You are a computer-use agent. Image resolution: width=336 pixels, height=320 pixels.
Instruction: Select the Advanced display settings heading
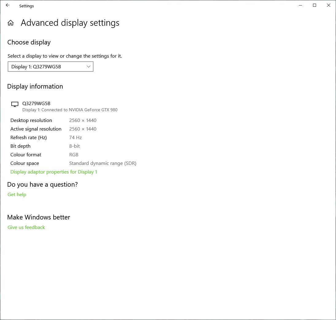[70, 23]
